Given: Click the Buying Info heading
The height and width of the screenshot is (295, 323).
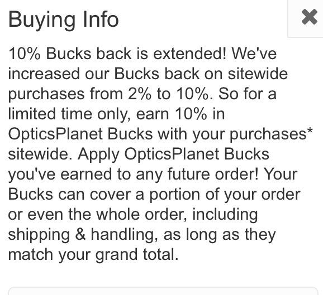Looking at the screenshot, I should click(x=64, y=20).
